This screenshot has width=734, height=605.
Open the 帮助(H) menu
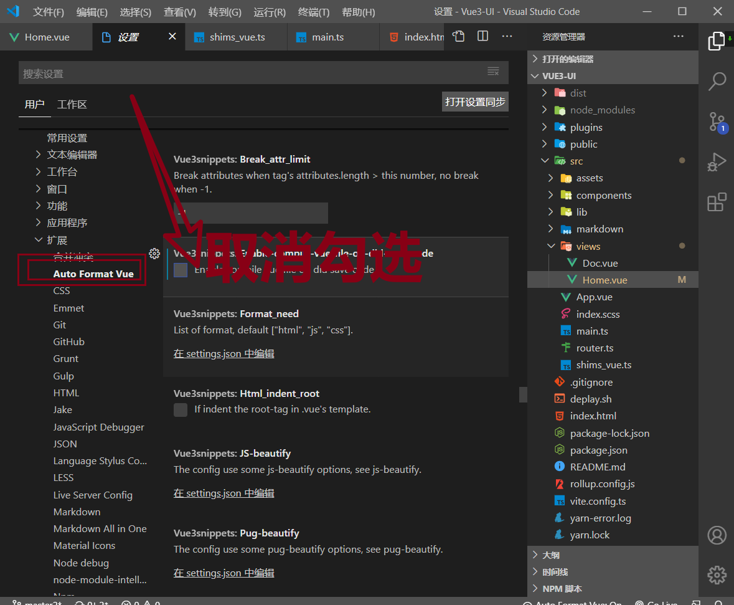(358, 12)
